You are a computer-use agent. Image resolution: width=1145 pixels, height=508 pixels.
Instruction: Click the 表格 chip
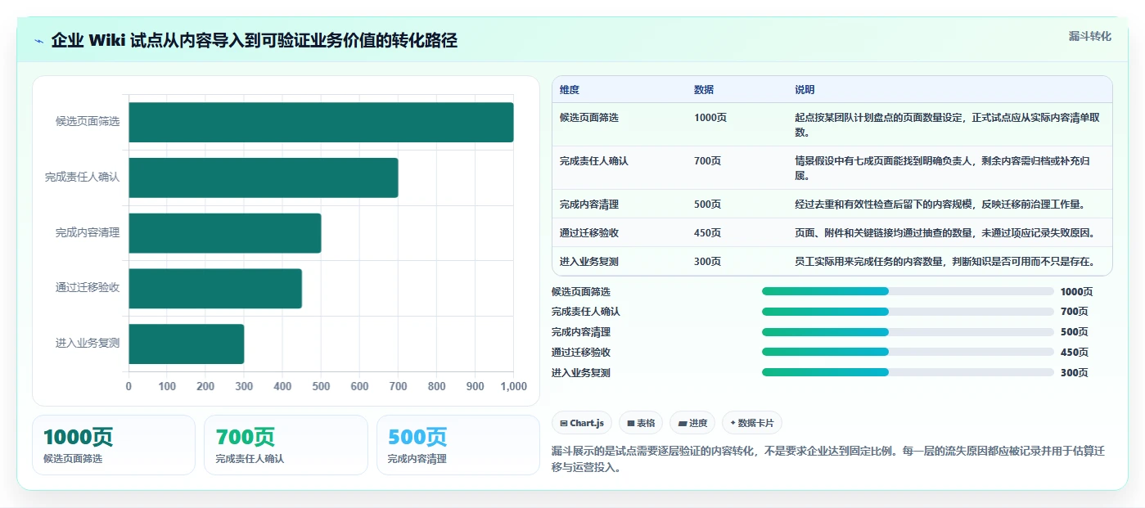641,423
